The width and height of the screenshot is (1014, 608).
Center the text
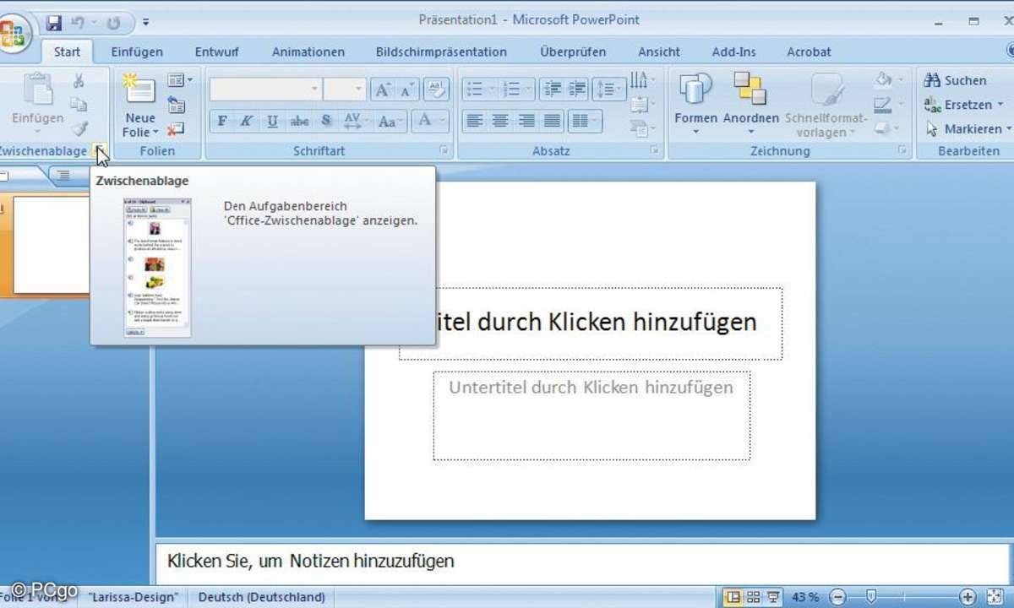(500, 122)
